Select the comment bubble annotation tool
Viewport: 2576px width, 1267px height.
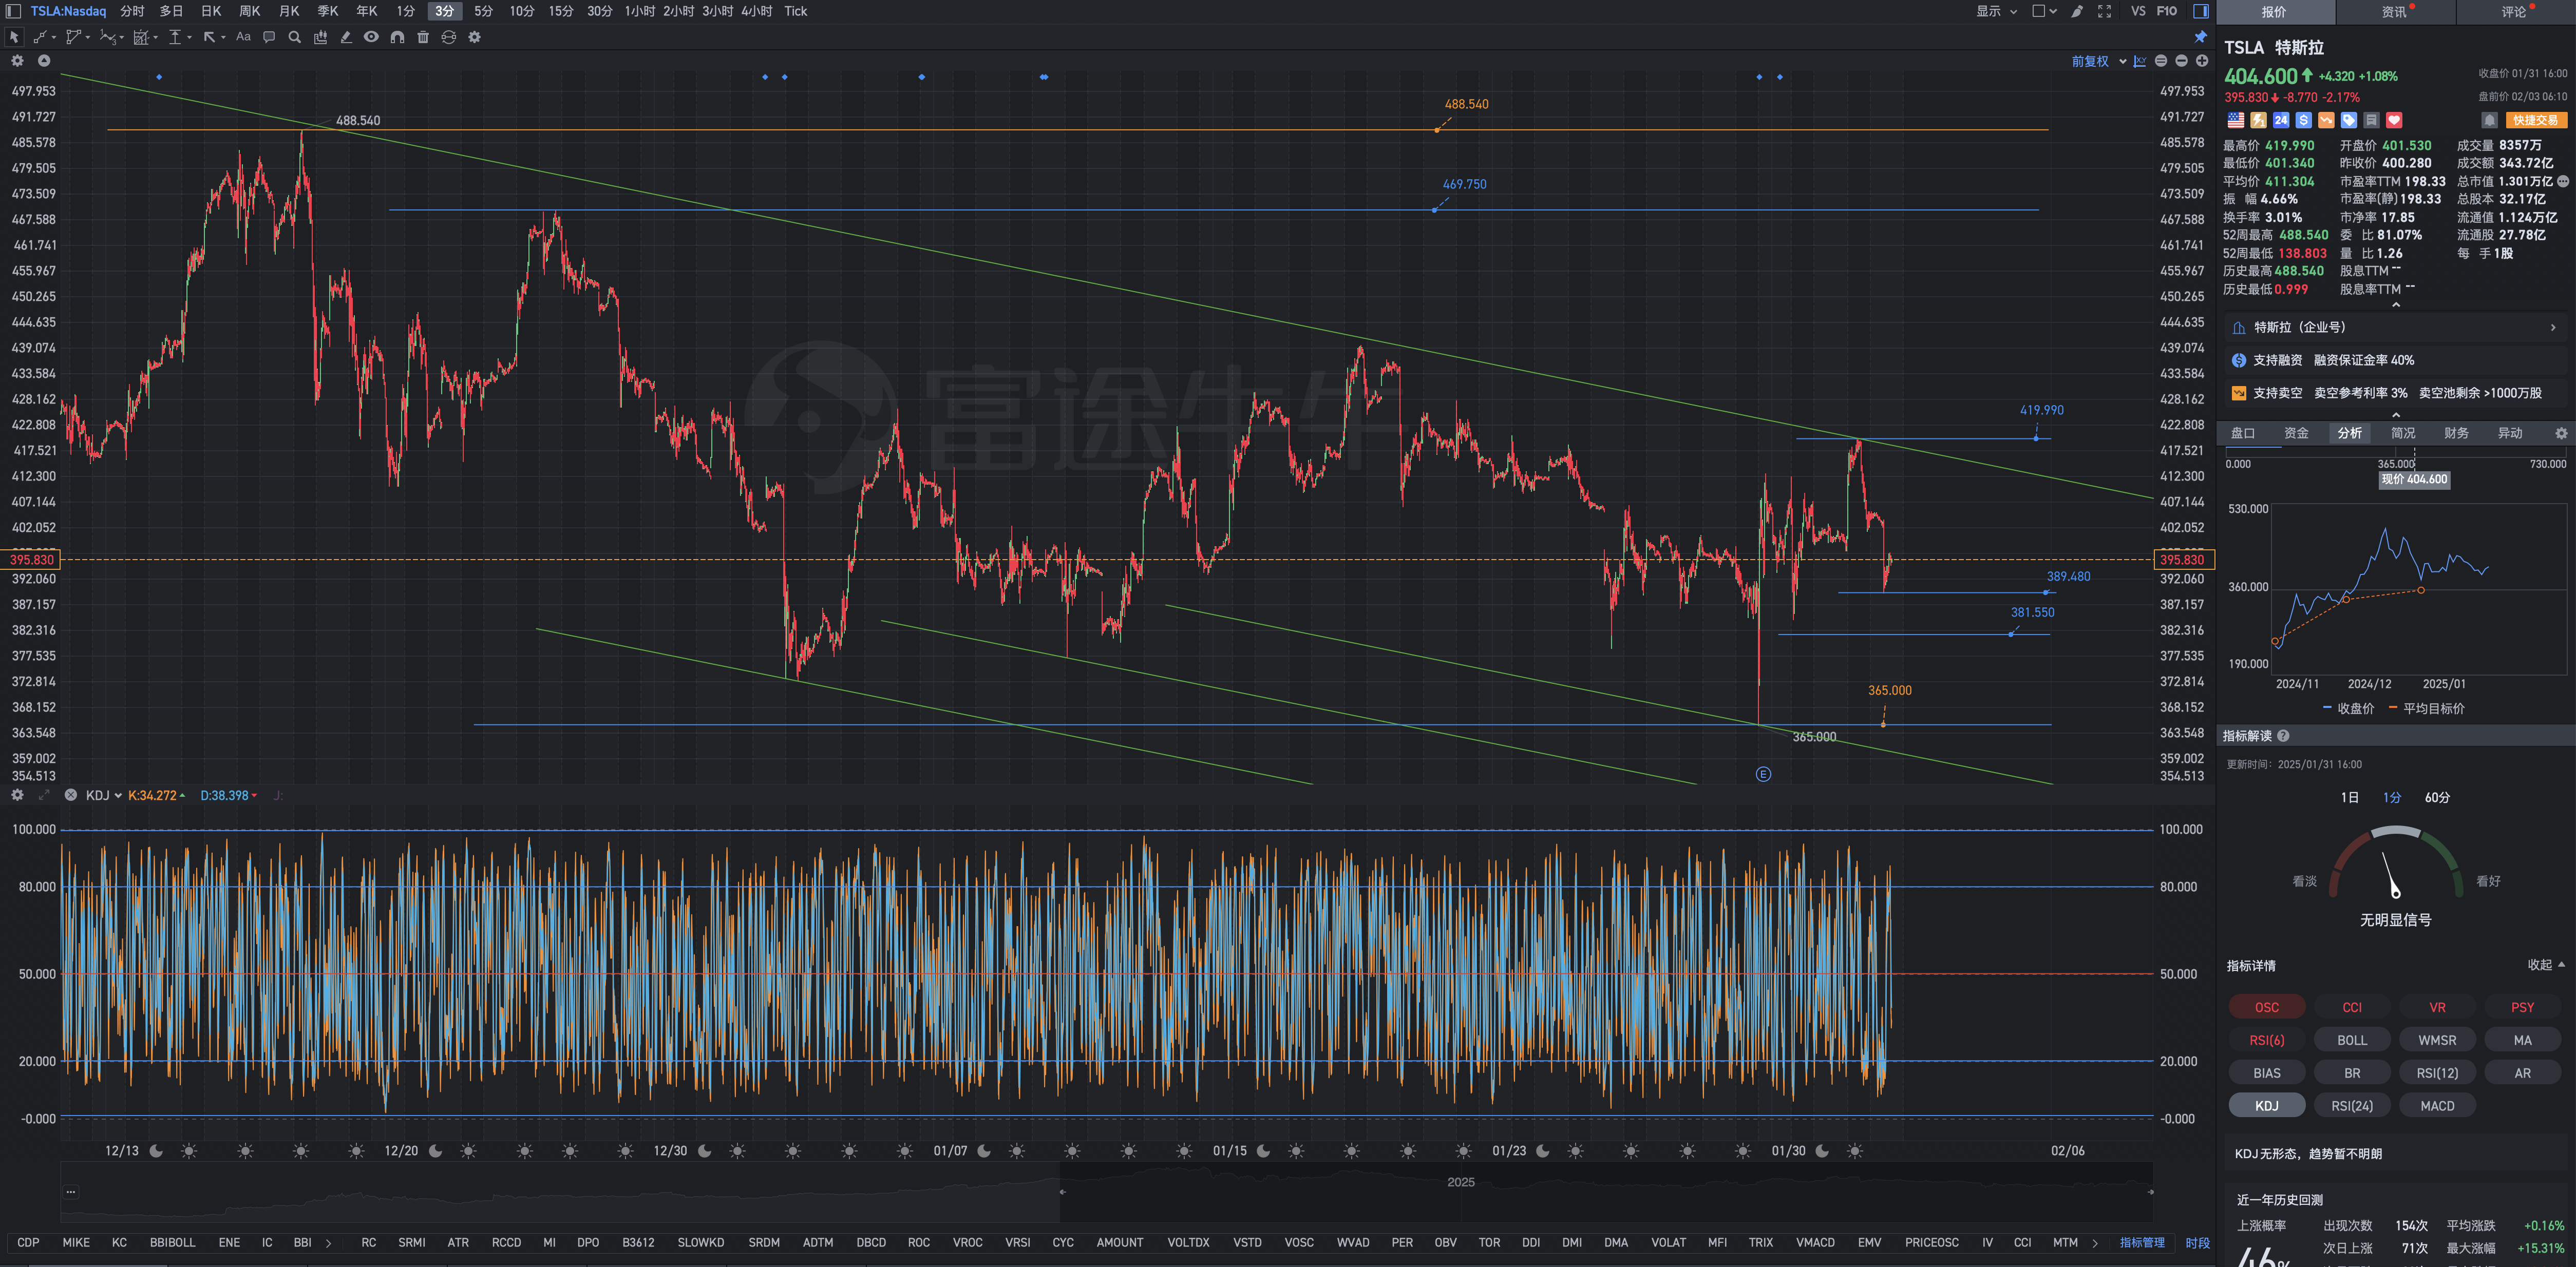pyautogui.click(x=269, y=37)
